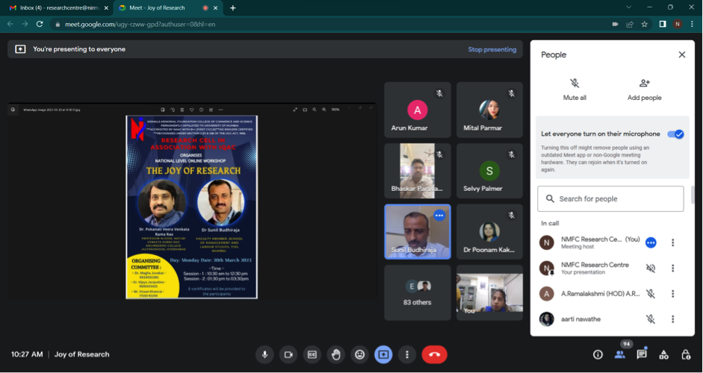
Task: Open more options for NMFC Research Centre presentation
Action: point(672,268)
